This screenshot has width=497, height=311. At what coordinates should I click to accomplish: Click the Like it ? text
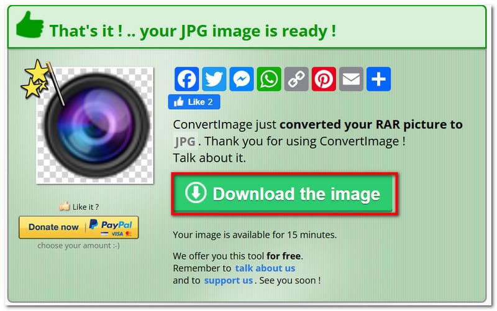[x=86, y=207]
